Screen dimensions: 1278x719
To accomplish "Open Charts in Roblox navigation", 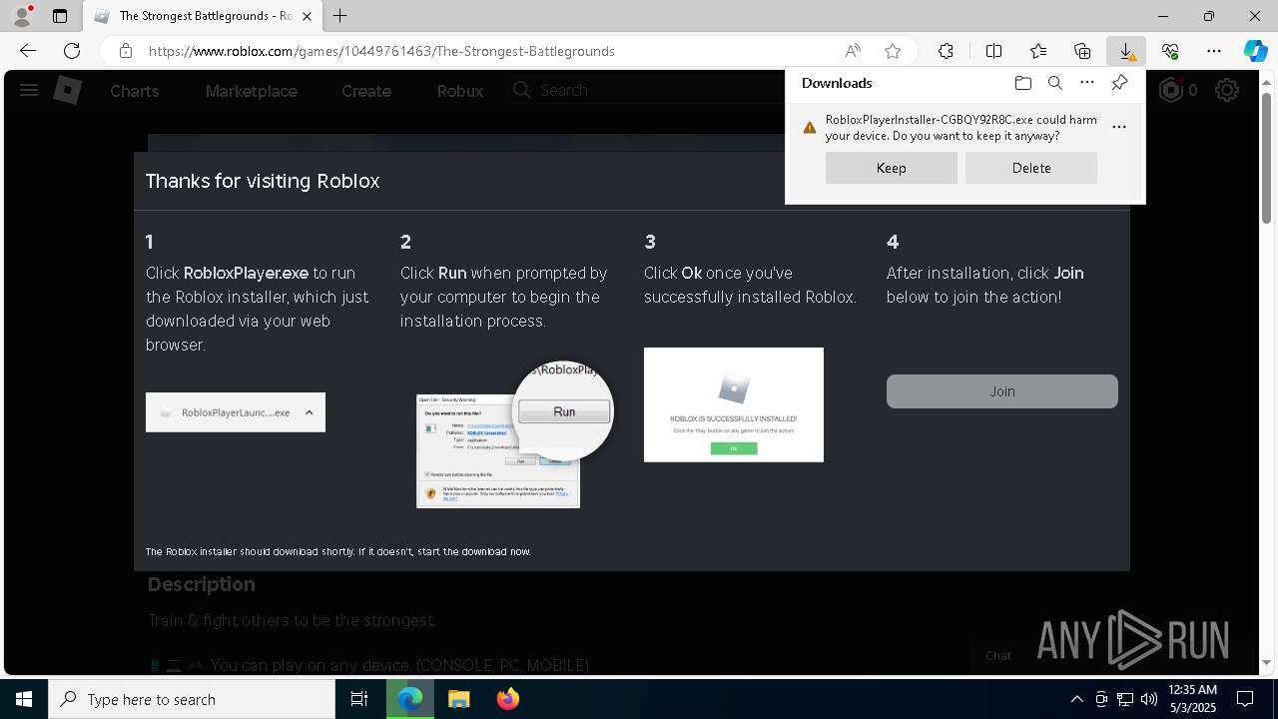I will [x=135, y=91].
